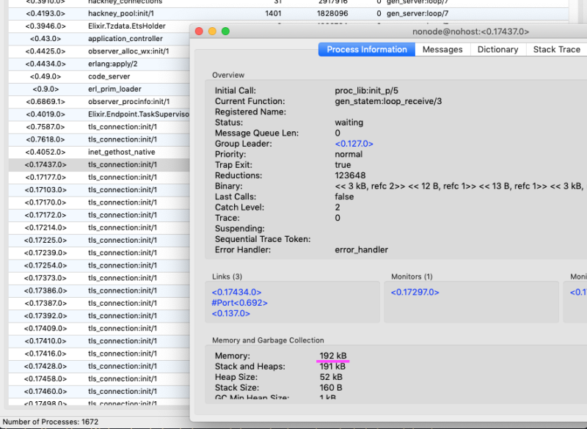
Task: Select the Elixir.Endpoint.TaskSupervisor row
Action: pos(95,114)
